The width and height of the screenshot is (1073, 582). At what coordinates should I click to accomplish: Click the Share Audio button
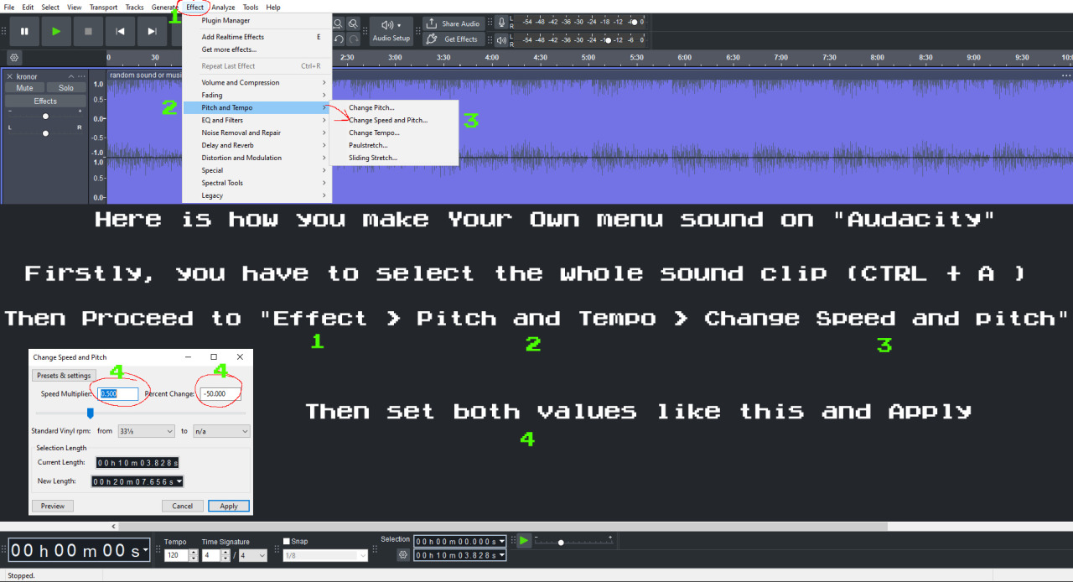[x=453, y=23]
